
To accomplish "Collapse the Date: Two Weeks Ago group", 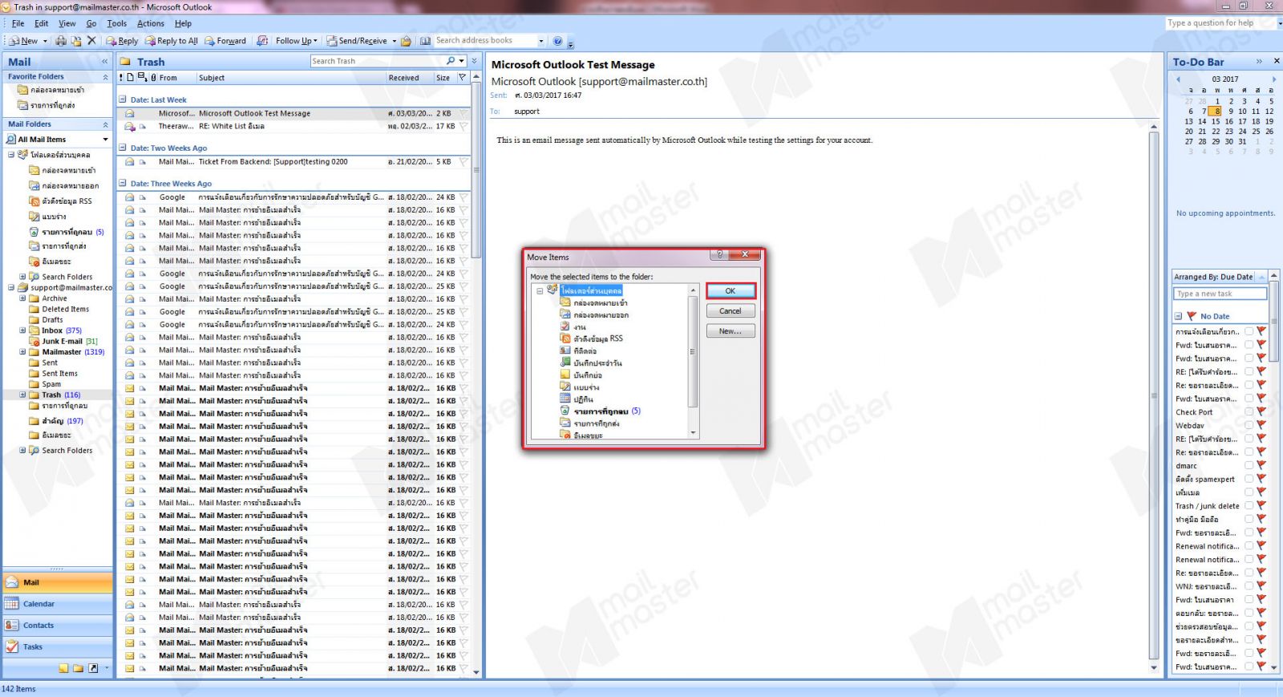I will (123, 148).
